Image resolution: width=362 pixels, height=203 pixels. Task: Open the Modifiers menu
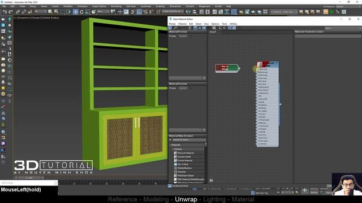pyautogui.click(x=68, y=6)
